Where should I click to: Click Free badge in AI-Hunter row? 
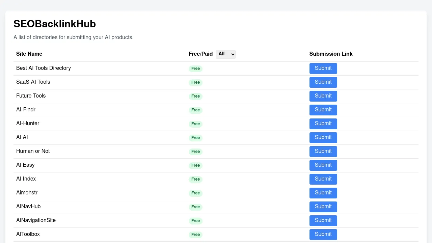pyautogui.click(x=195, y=124)
